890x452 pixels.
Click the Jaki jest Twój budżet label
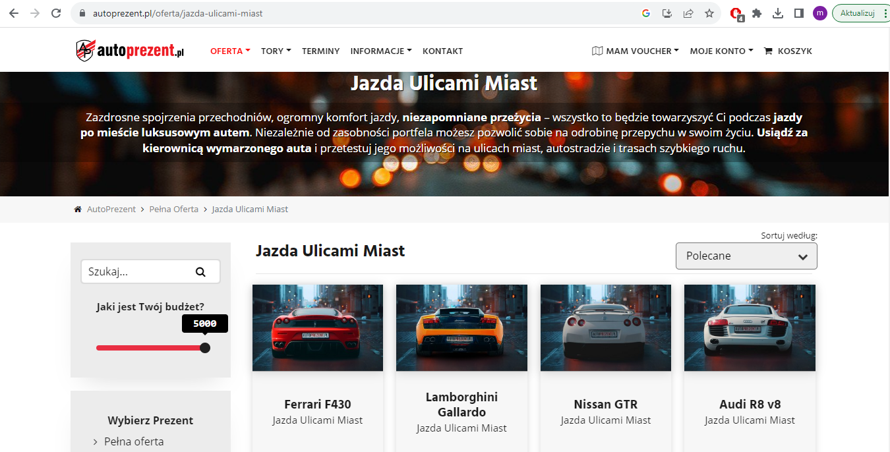[x=150, y=306]
